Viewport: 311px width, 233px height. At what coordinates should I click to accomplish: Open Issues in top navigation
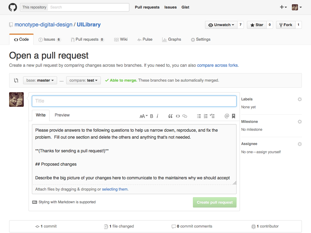click(170, 7)
